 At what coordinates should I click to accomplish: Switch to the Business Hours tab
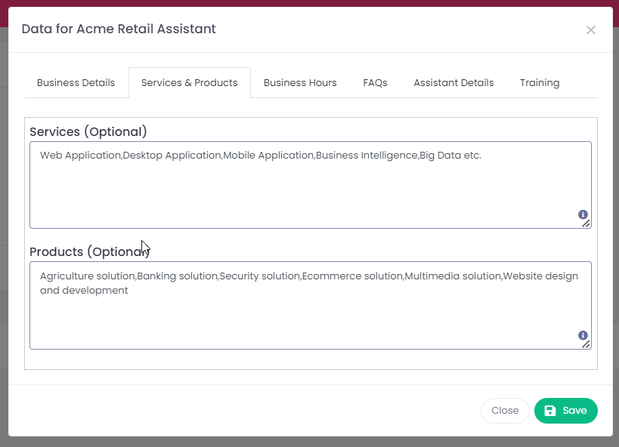[300, 83]
